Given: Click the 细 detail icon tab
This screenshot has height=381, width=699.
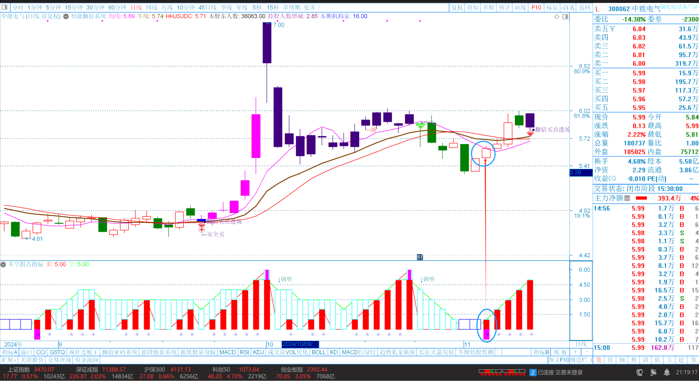Looking at the screenshot, I should click(x=622, y=360).
